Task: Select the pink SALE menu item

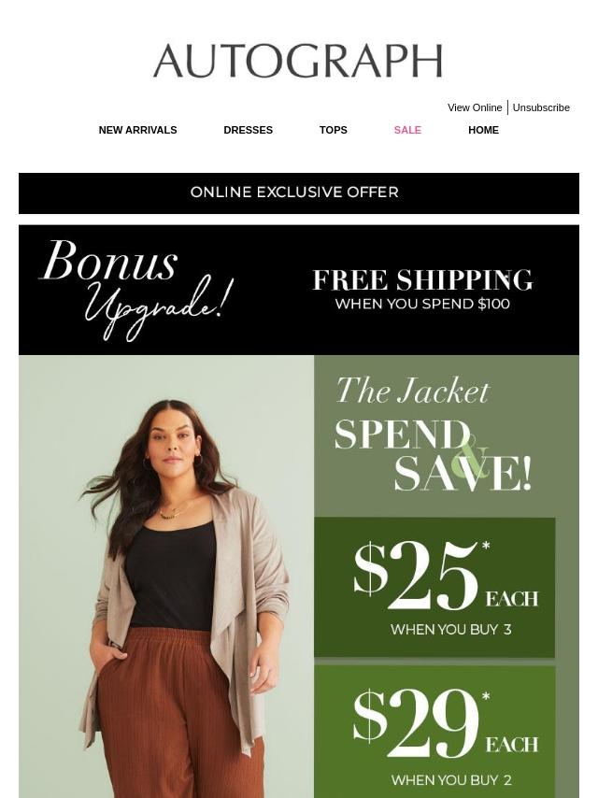Action: pos(407,130)
